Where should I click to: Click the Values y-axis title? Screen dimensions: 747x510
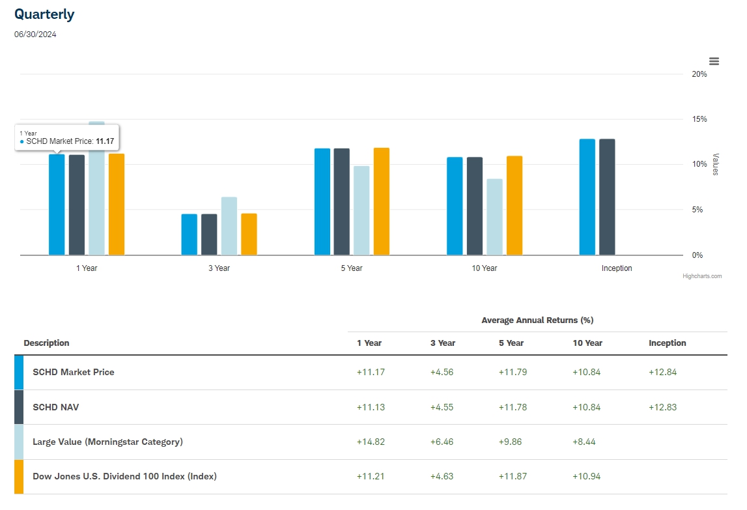pyautogui.click(x=715, y=164)
